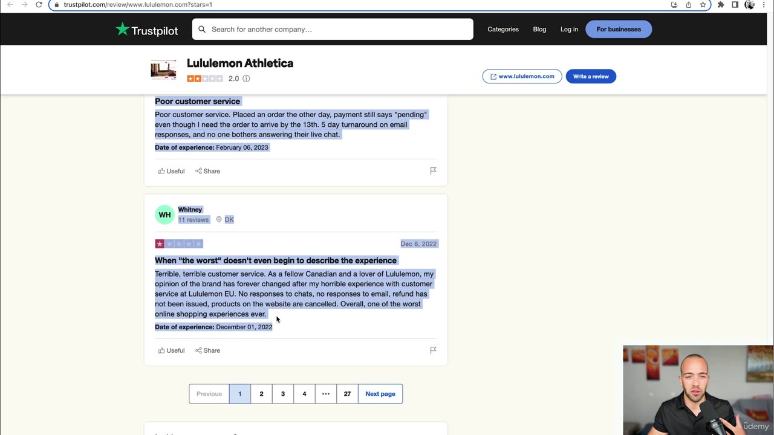This screenshot has height=435, width=774.
Task: Click the search for another company field
Action: click(x=333, y=29)
